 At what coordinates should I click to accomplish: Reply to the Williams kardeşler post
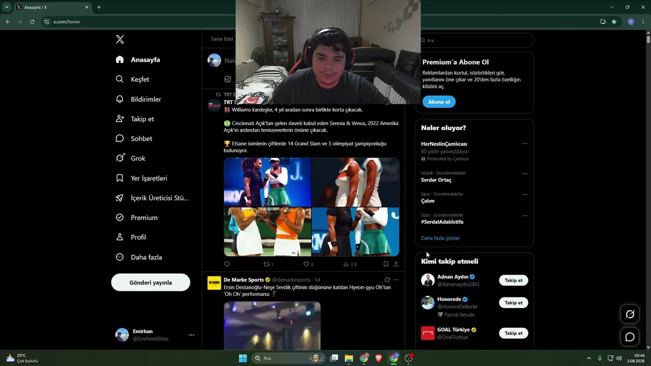[227, 264]
